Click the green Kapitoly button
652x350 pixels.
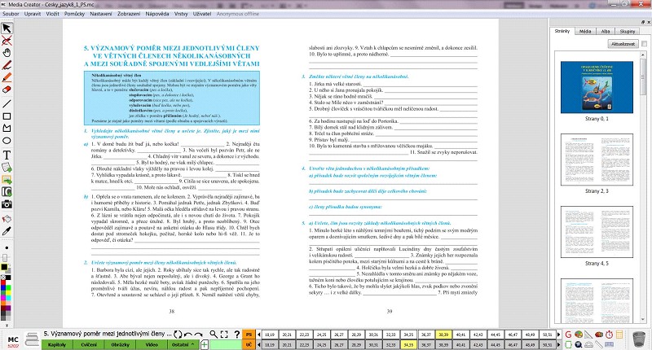(x=57, y=344)
